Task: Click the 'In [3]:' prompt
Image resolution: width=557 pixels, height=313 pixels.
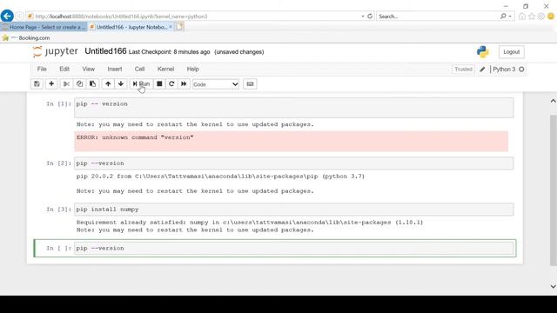Action: [58, 210]
